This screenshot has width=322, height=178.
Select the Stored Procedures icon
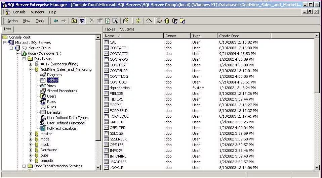click(x=43, y=91)
